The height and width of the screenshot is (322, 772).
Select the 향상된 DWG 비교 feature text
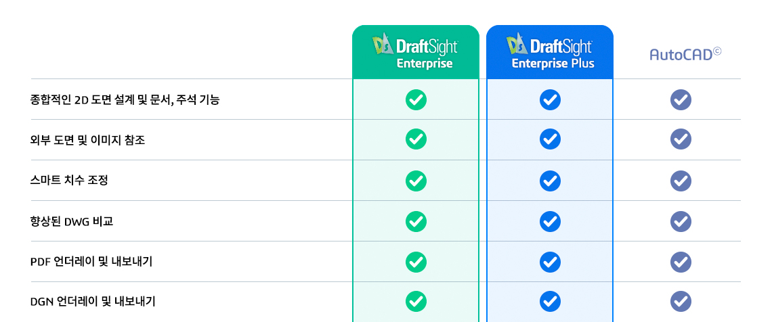pyautogui.click(x=72, y=222)
